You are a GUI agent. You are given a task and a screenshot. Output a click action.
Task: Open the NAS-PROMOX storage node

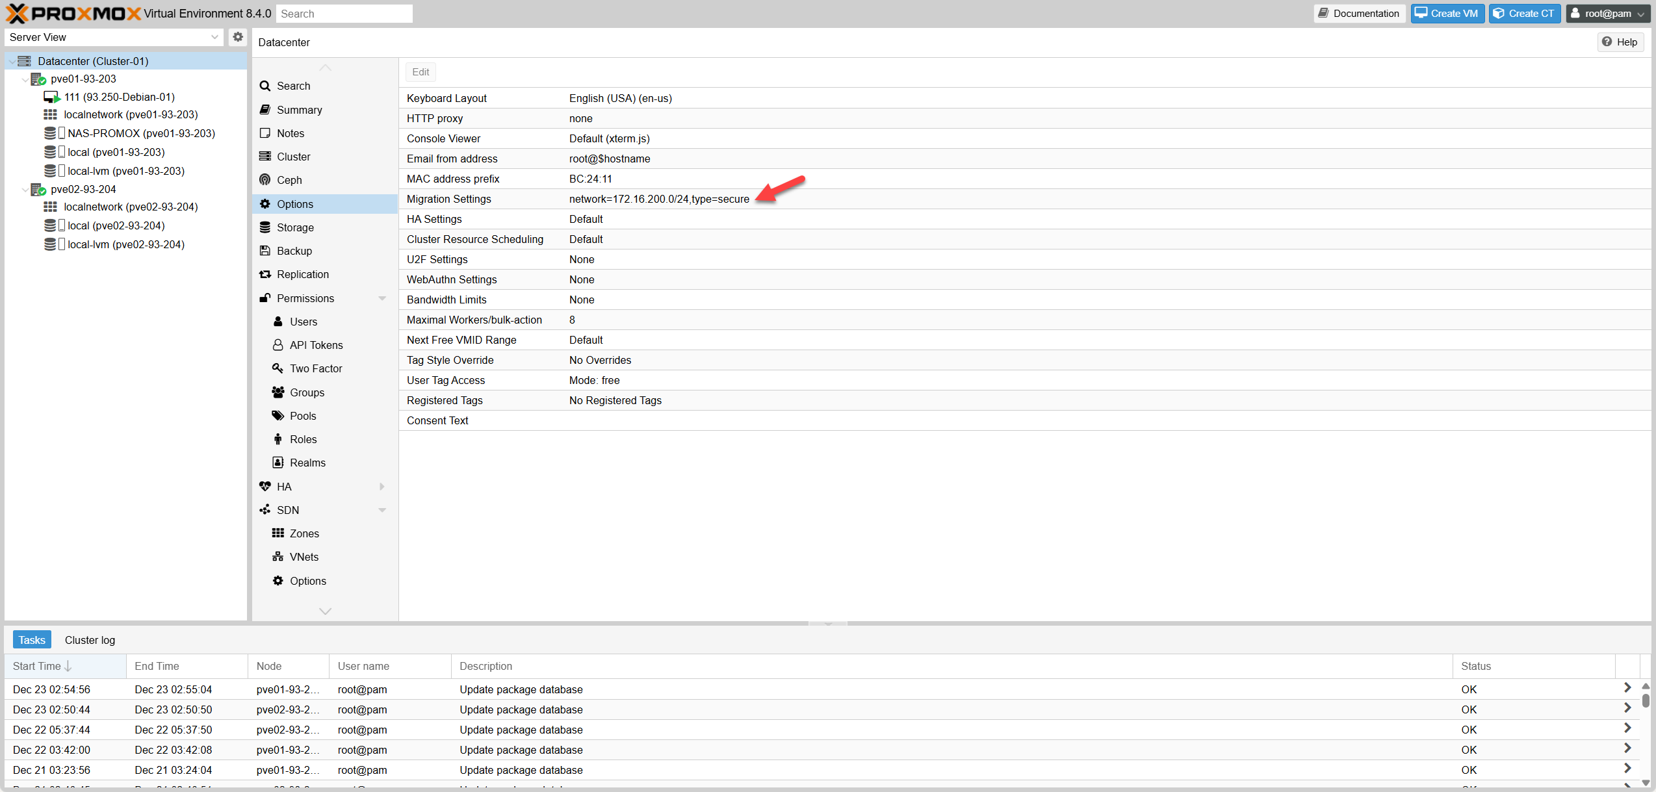(x=141, y=133)
